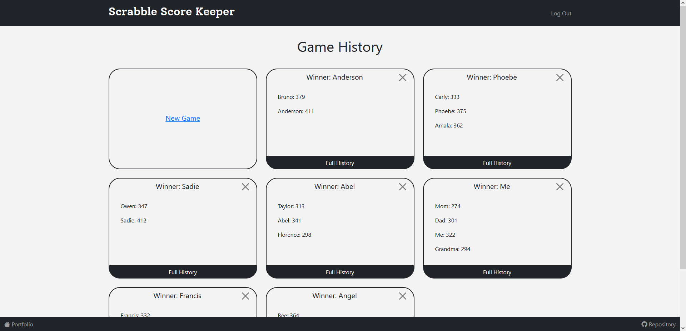Select the 'Winner: Sadie' heading
686x331 pixels.
[177, 186]
